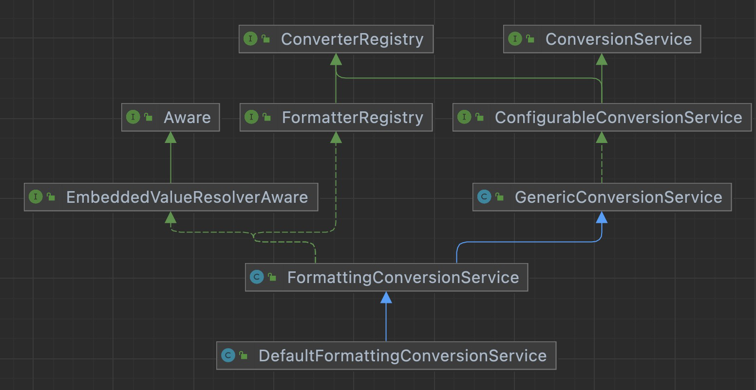Click the lock icon on ConfigurableConversionService node
This screenshot has width=756, height=390.
(480, 117)
